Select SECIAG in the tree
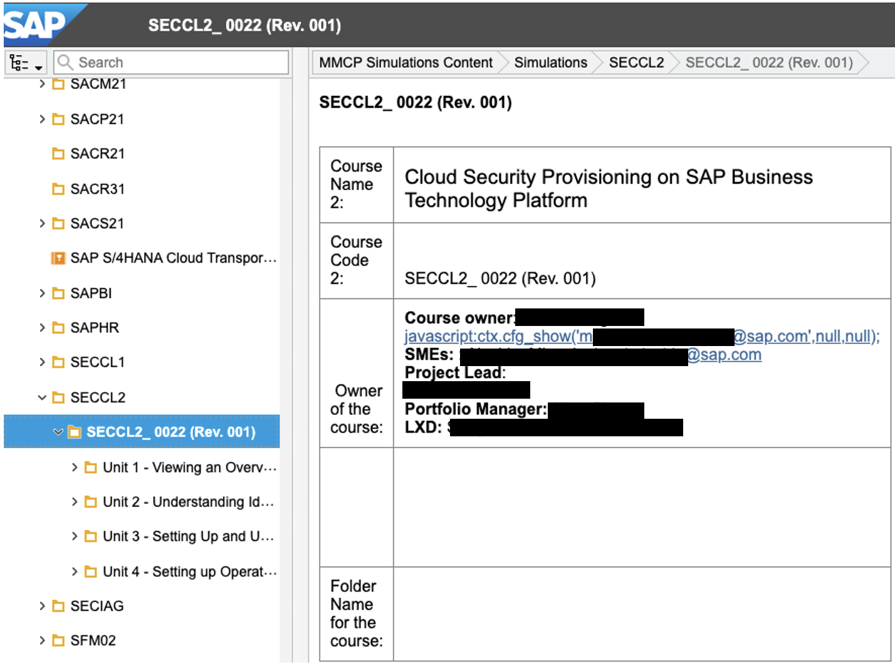Screen dimensions: 895x667 tap(97, 606)
